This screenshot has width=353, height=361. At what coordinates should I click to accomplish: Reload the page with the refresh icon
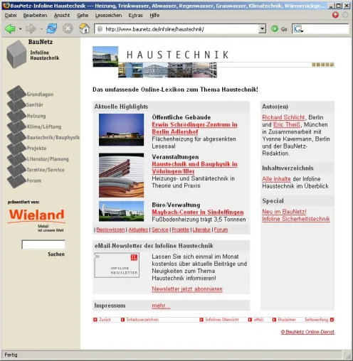tap(52, 28)
